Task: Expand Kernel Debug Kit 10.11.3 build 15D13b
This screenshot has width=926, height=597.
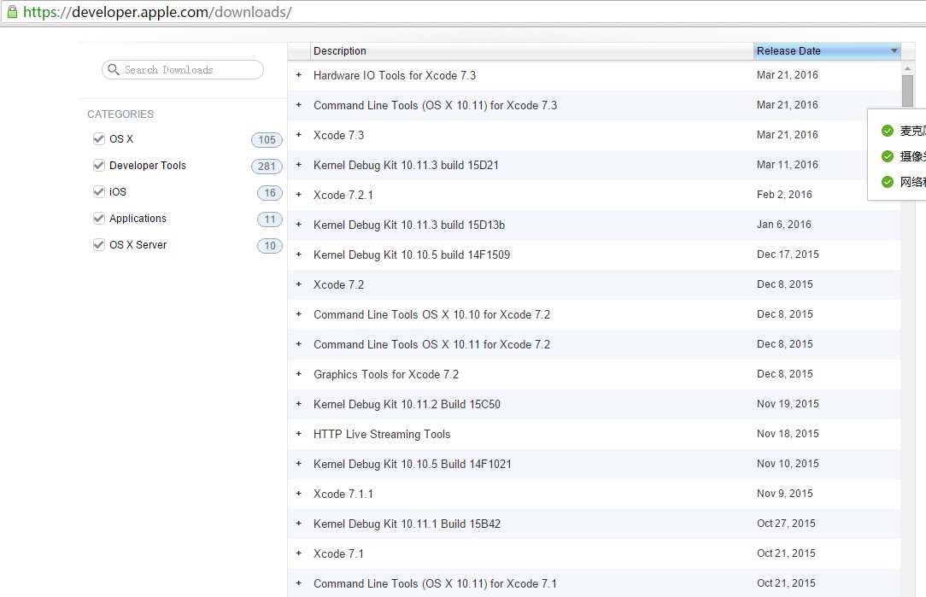Action: tap(299, 225)
